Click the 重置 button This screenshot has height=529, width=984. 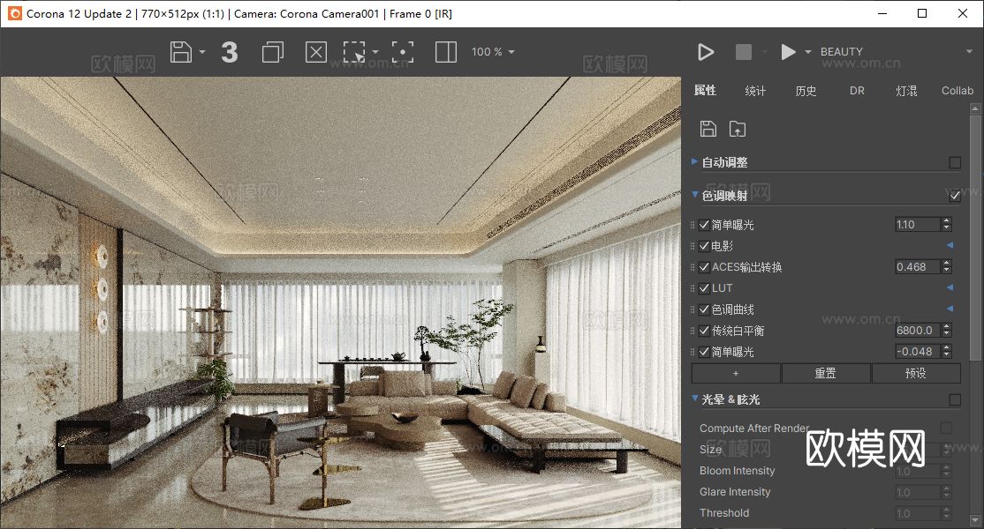click(825, 373)
